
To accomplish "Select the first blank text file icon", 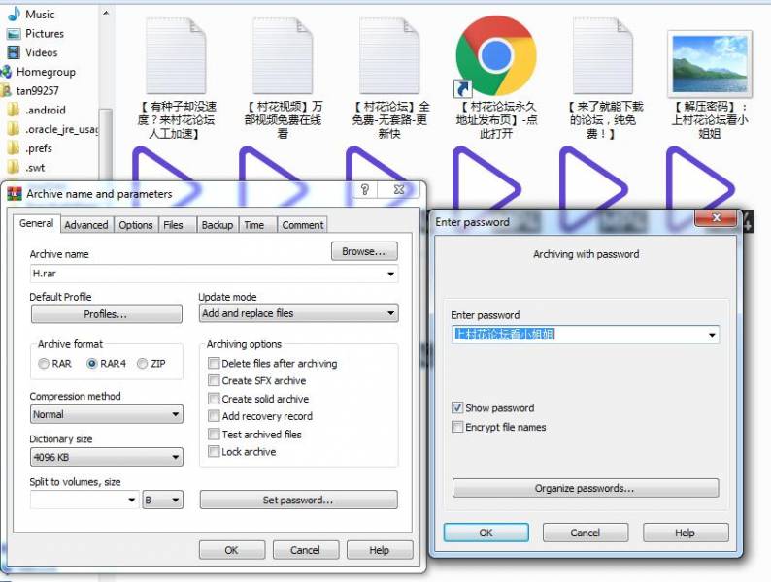I will tap(176, 56).
